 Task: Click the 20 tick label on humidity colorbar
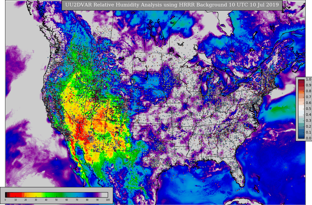point(26,200)
